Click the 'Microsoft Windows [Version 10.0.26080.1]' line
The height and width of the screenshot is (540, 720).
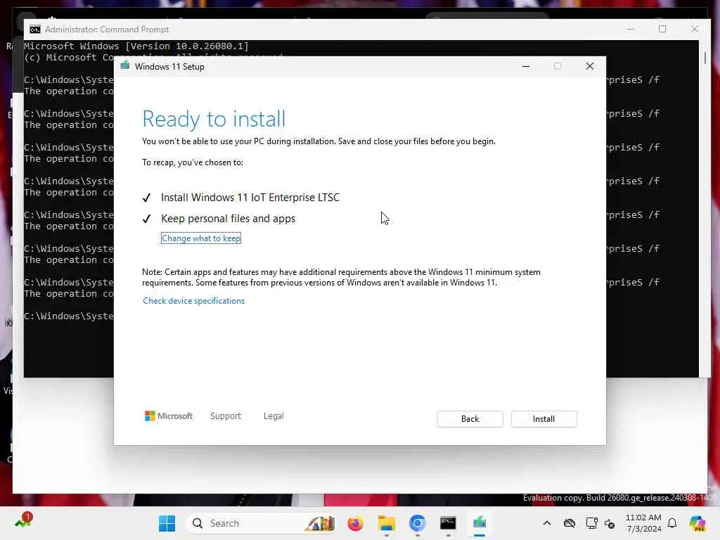(x=136, y=46)
